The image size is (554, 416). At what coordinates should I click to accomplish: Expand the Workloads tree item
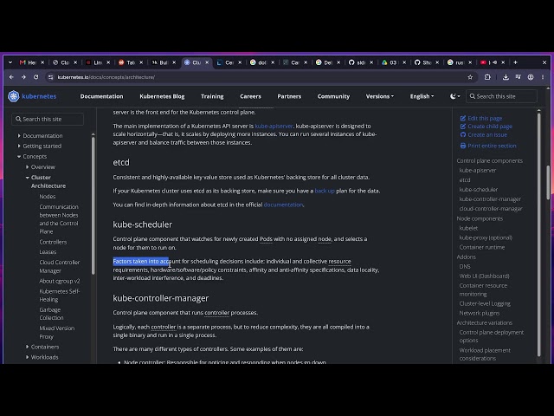27,357
